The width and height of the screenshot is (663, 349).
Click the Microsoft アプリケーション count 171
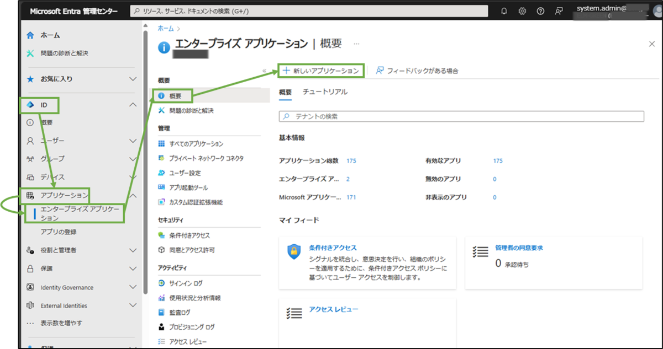click(351, 197)
